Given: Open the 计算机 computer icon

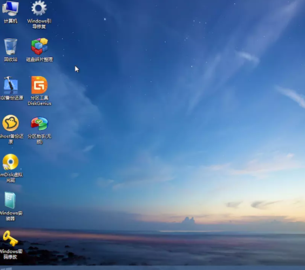Looking at the screenshot, I should pyautogui.click(x=10, y=8).
